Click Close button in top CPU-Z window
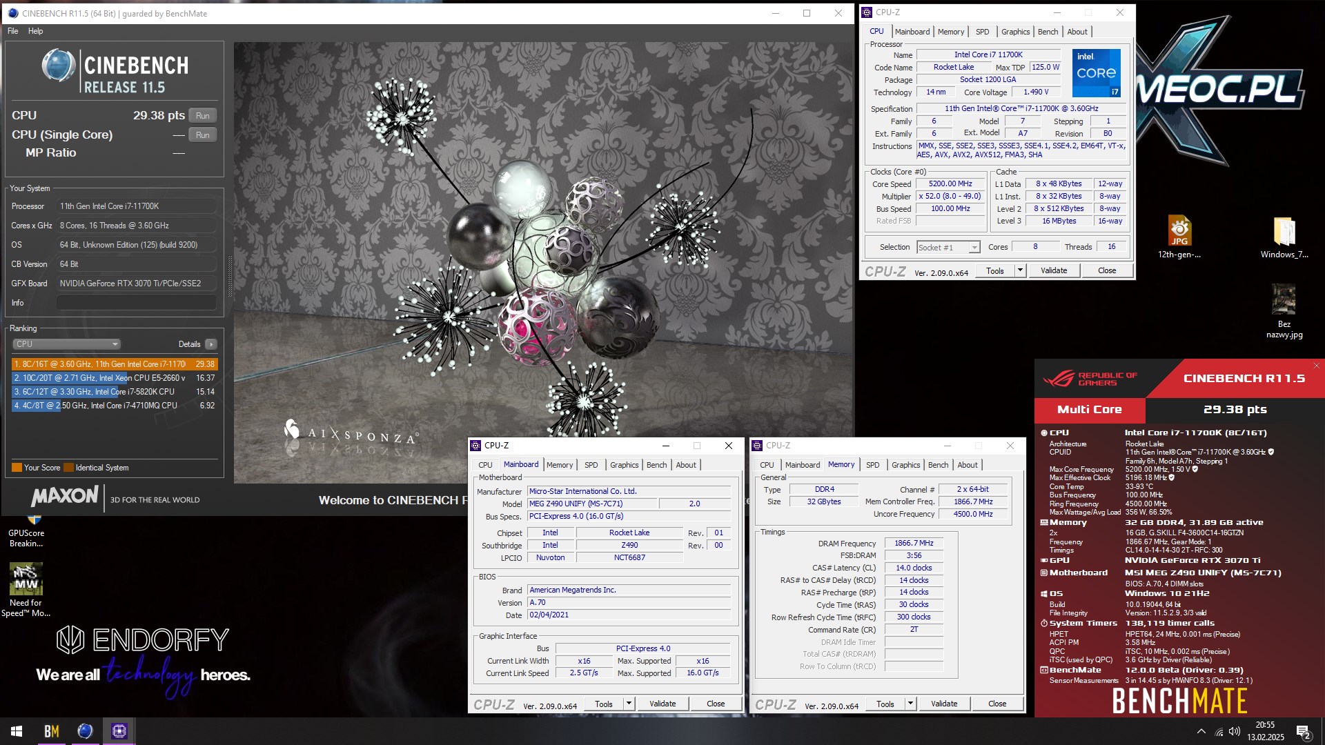 pyautogui.click(x=1106, y=271)
